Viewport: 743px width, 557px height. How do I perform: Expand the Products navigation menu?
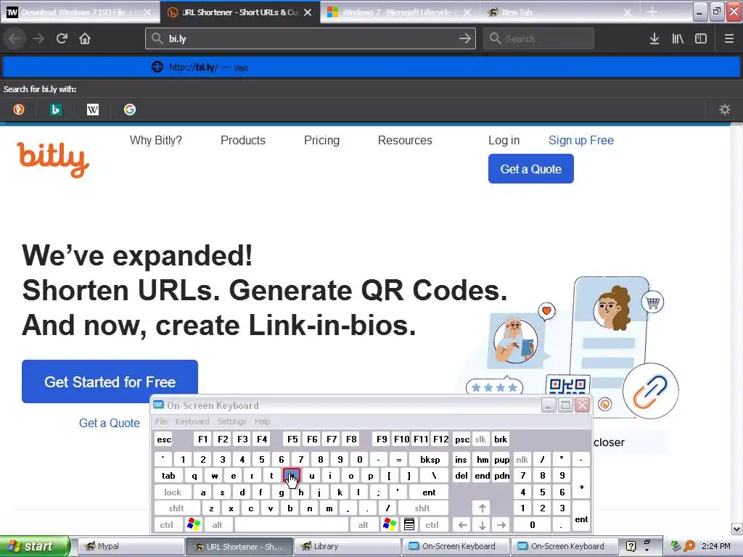(x=243, y=140)
